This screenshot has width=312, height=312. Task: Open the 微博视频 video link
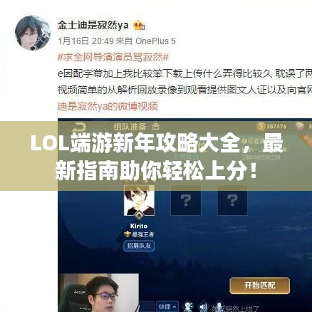[108, 106]
